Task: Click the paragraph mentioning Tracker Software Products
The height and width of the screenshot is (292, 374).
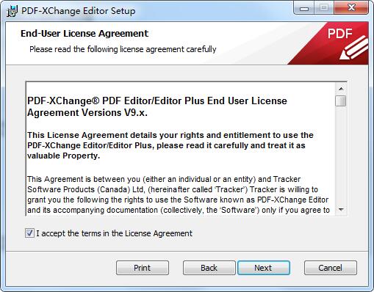Action: 179,194
